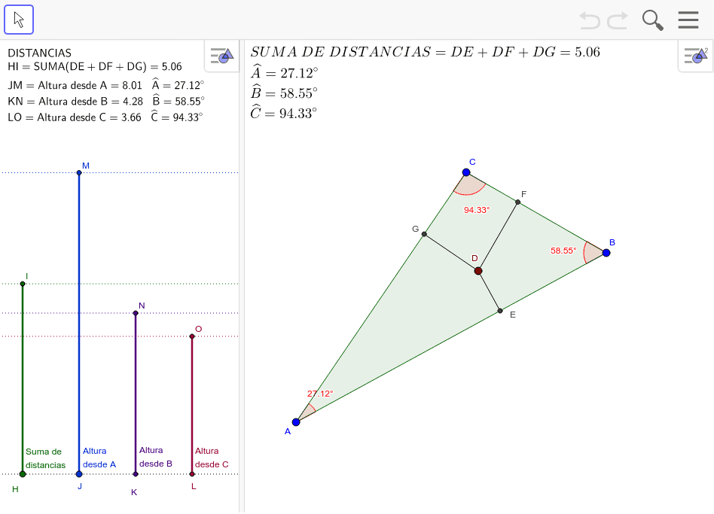This screenshot has width=714, height=514.
Task: Select the Move arrow tool
Action: [x=19, y=20]
